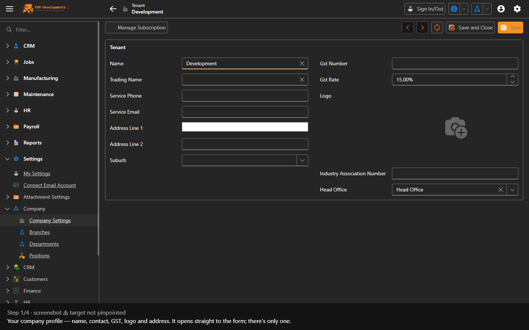Go to next record arrow
The height and width of the screenshot is (330, 529).
tap(422, 27)
